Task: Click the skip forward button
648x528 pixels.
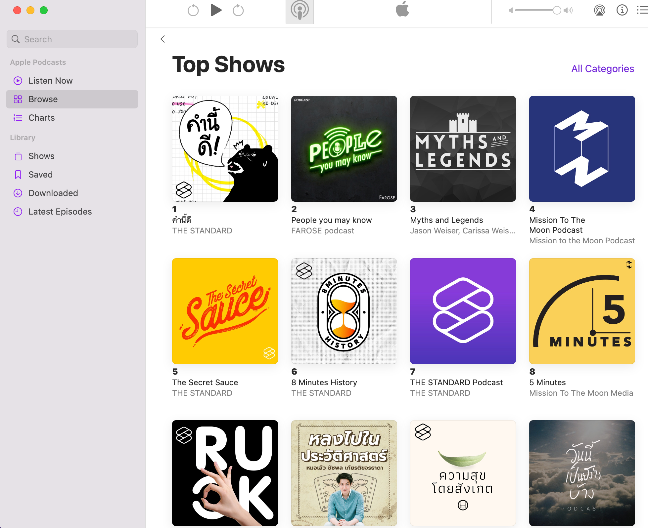Action: pyautogui.click(x=238, y=11)
